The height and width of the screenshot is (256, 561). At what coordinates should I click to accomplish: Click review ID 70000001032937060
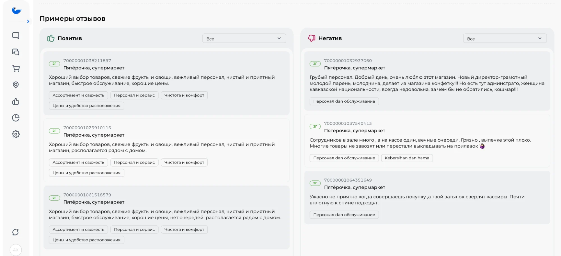(x=348, y=61)
